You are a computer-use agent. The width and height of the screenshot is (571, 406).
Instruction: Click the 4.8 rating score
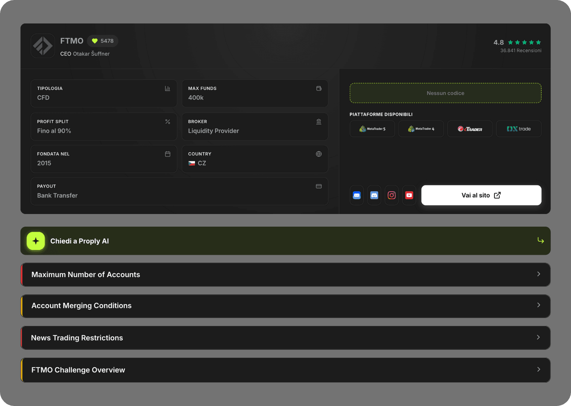[x=498, y=43]
